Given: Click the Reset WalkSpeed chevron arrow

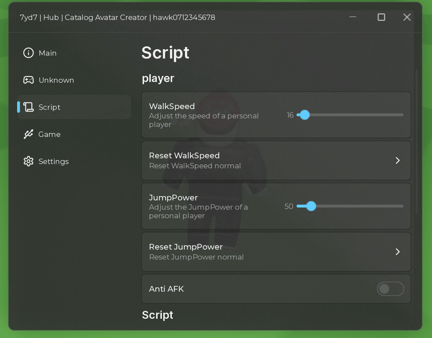Looking at the screenshot, I should click(x=398, y=160).
